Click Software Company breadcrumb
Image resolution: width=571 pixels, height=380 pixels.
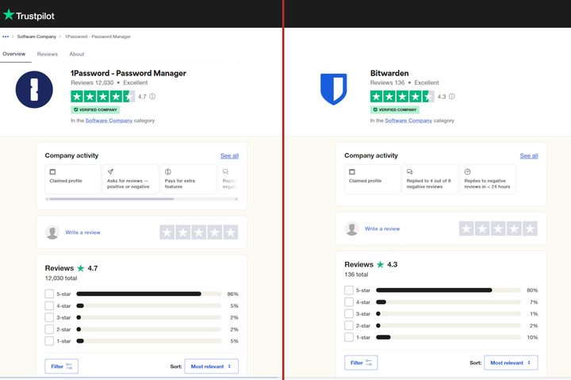pos(36,36)
